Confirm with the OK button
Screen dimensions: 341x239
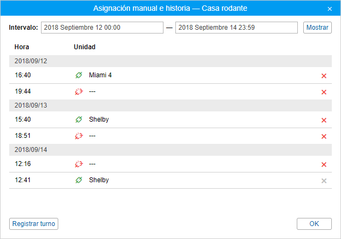[314, 224]
